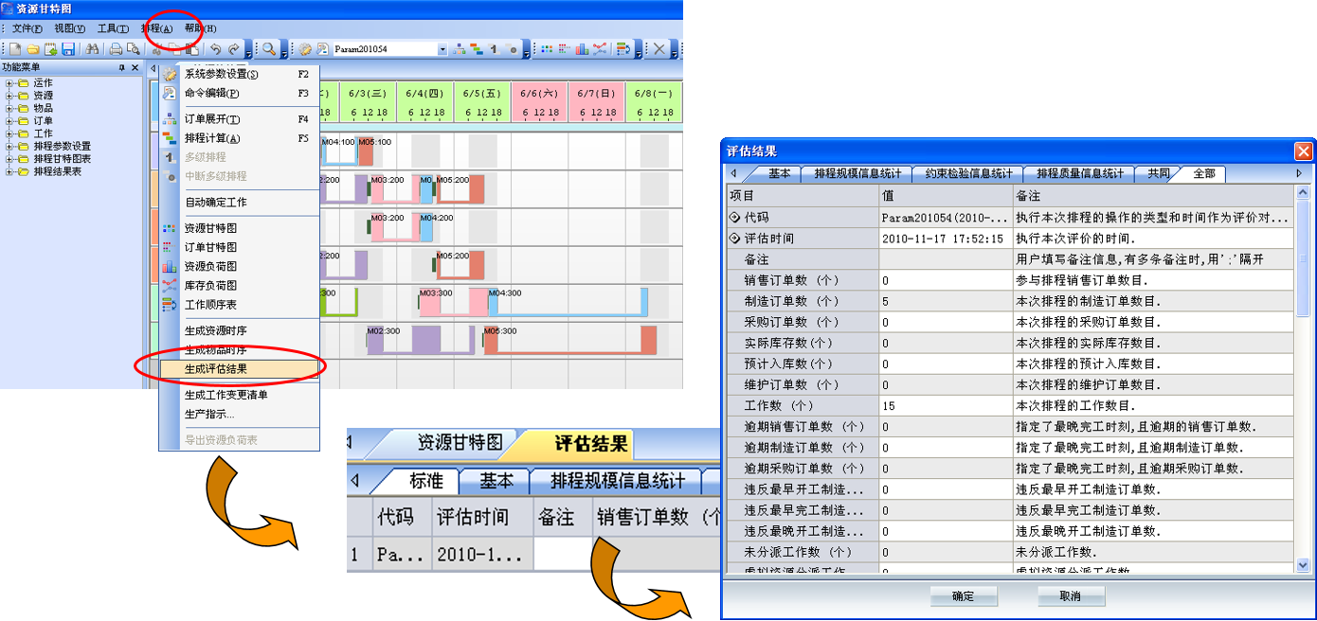Click the inventory load line chart icon

(599, 49)
